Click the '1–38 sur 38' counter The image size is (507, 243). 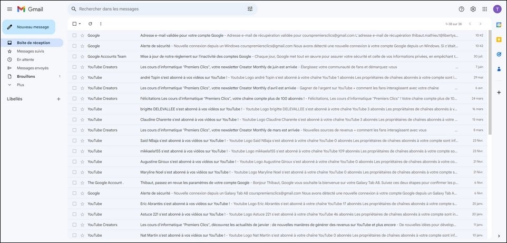pos(453,24)
